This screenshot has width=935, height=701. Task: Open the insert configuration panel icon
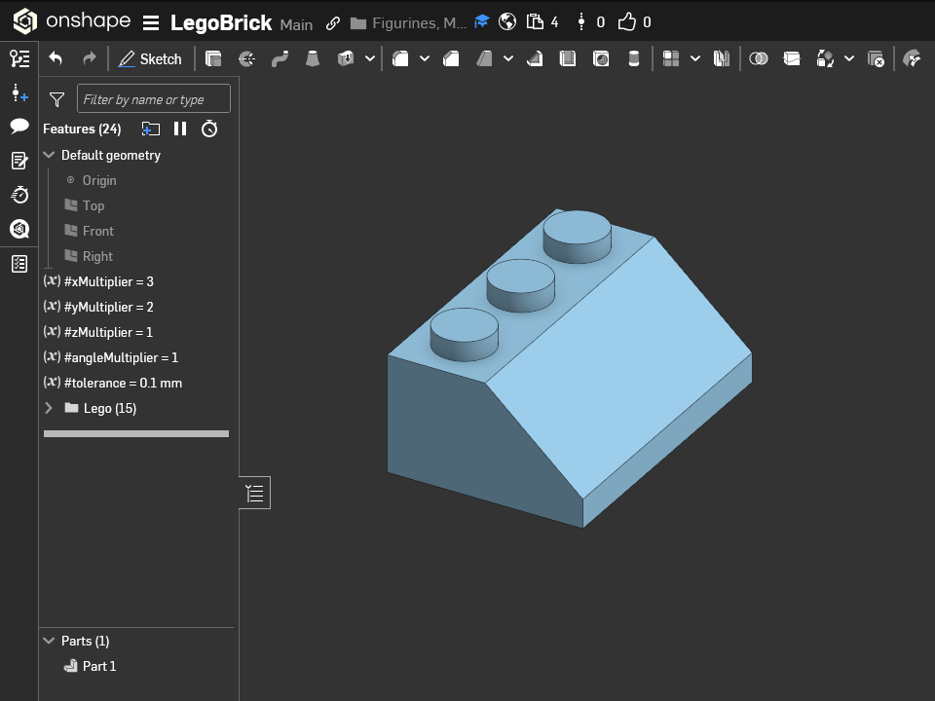pyautogui.click(x=19, y=93)
